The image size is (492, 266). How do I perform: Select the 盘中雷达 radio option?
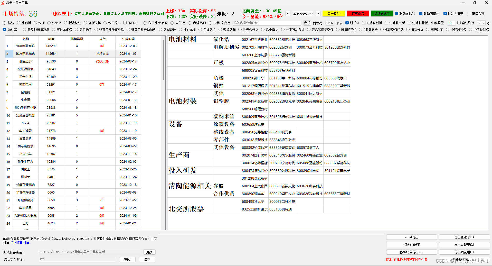tap(263, 30)
